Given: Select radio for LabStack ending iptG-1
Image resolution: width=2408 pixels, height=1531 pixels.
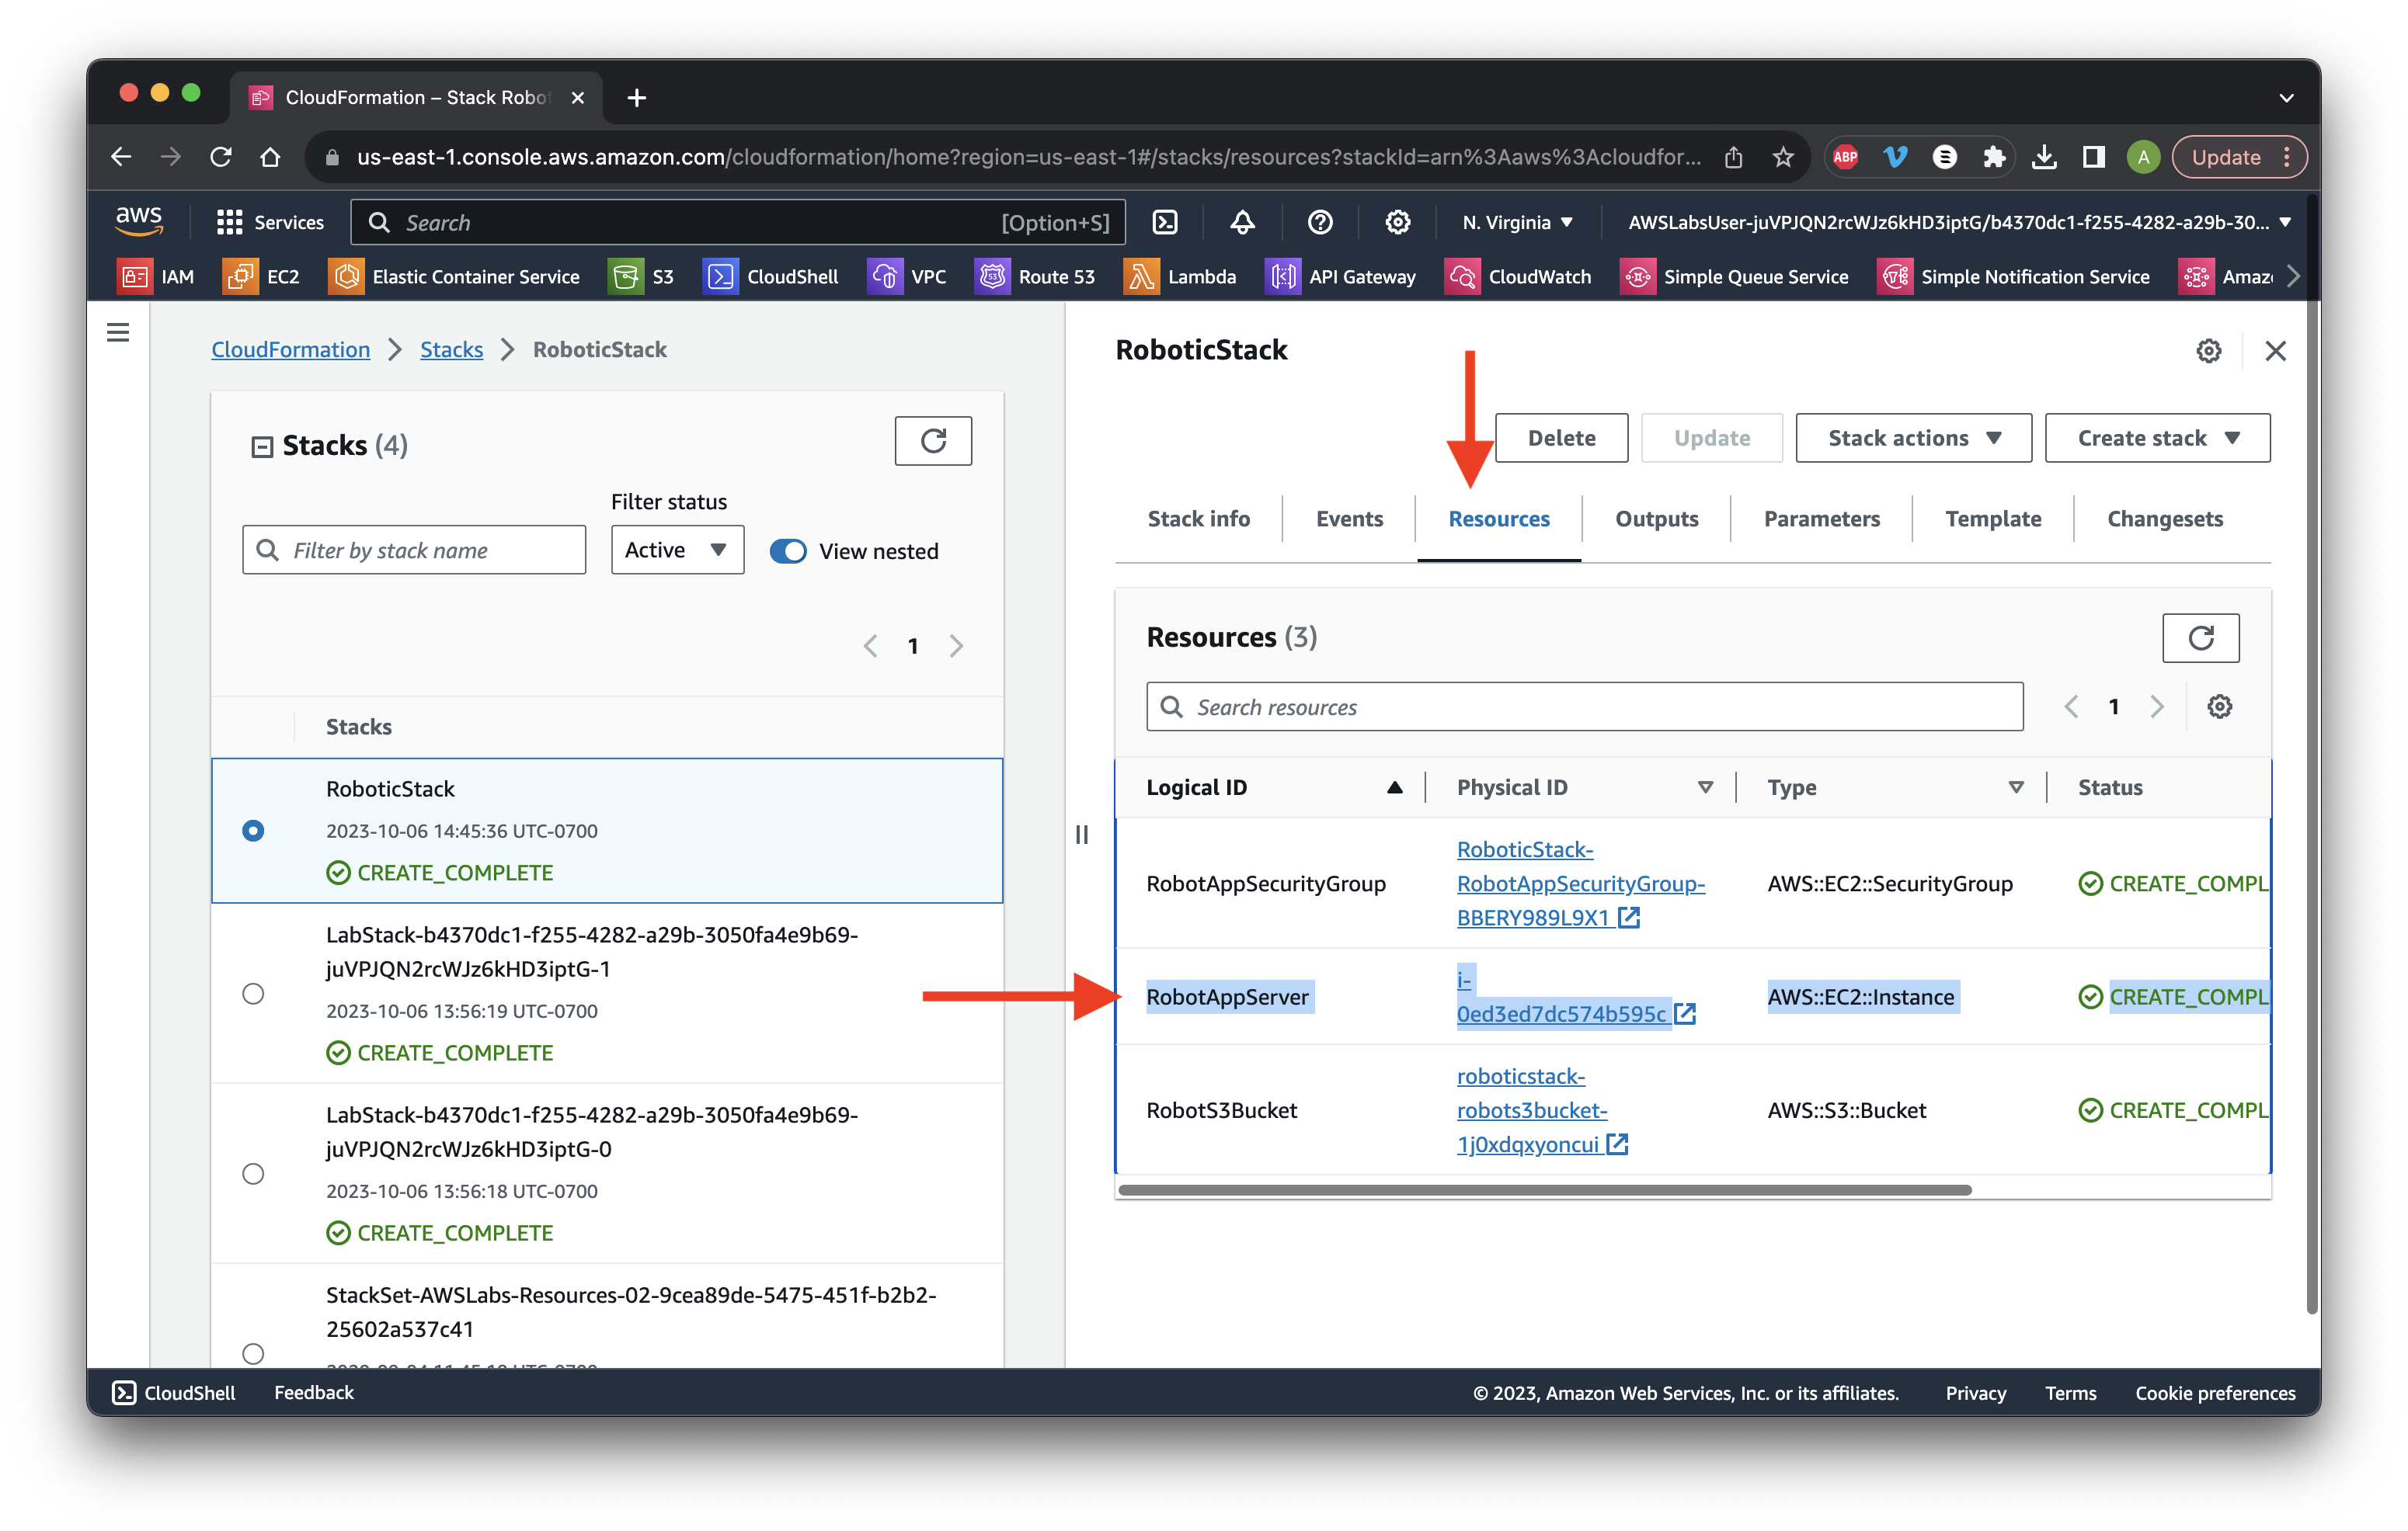Looking at the screenshot, I should point(253,993).
